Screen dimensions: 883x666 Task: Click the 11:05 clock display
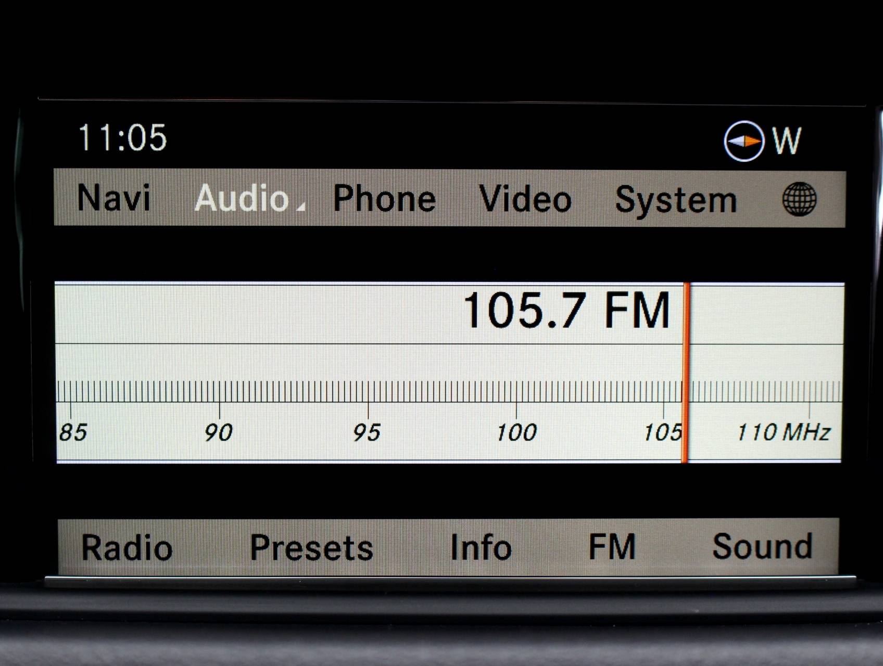pos(123,138)
